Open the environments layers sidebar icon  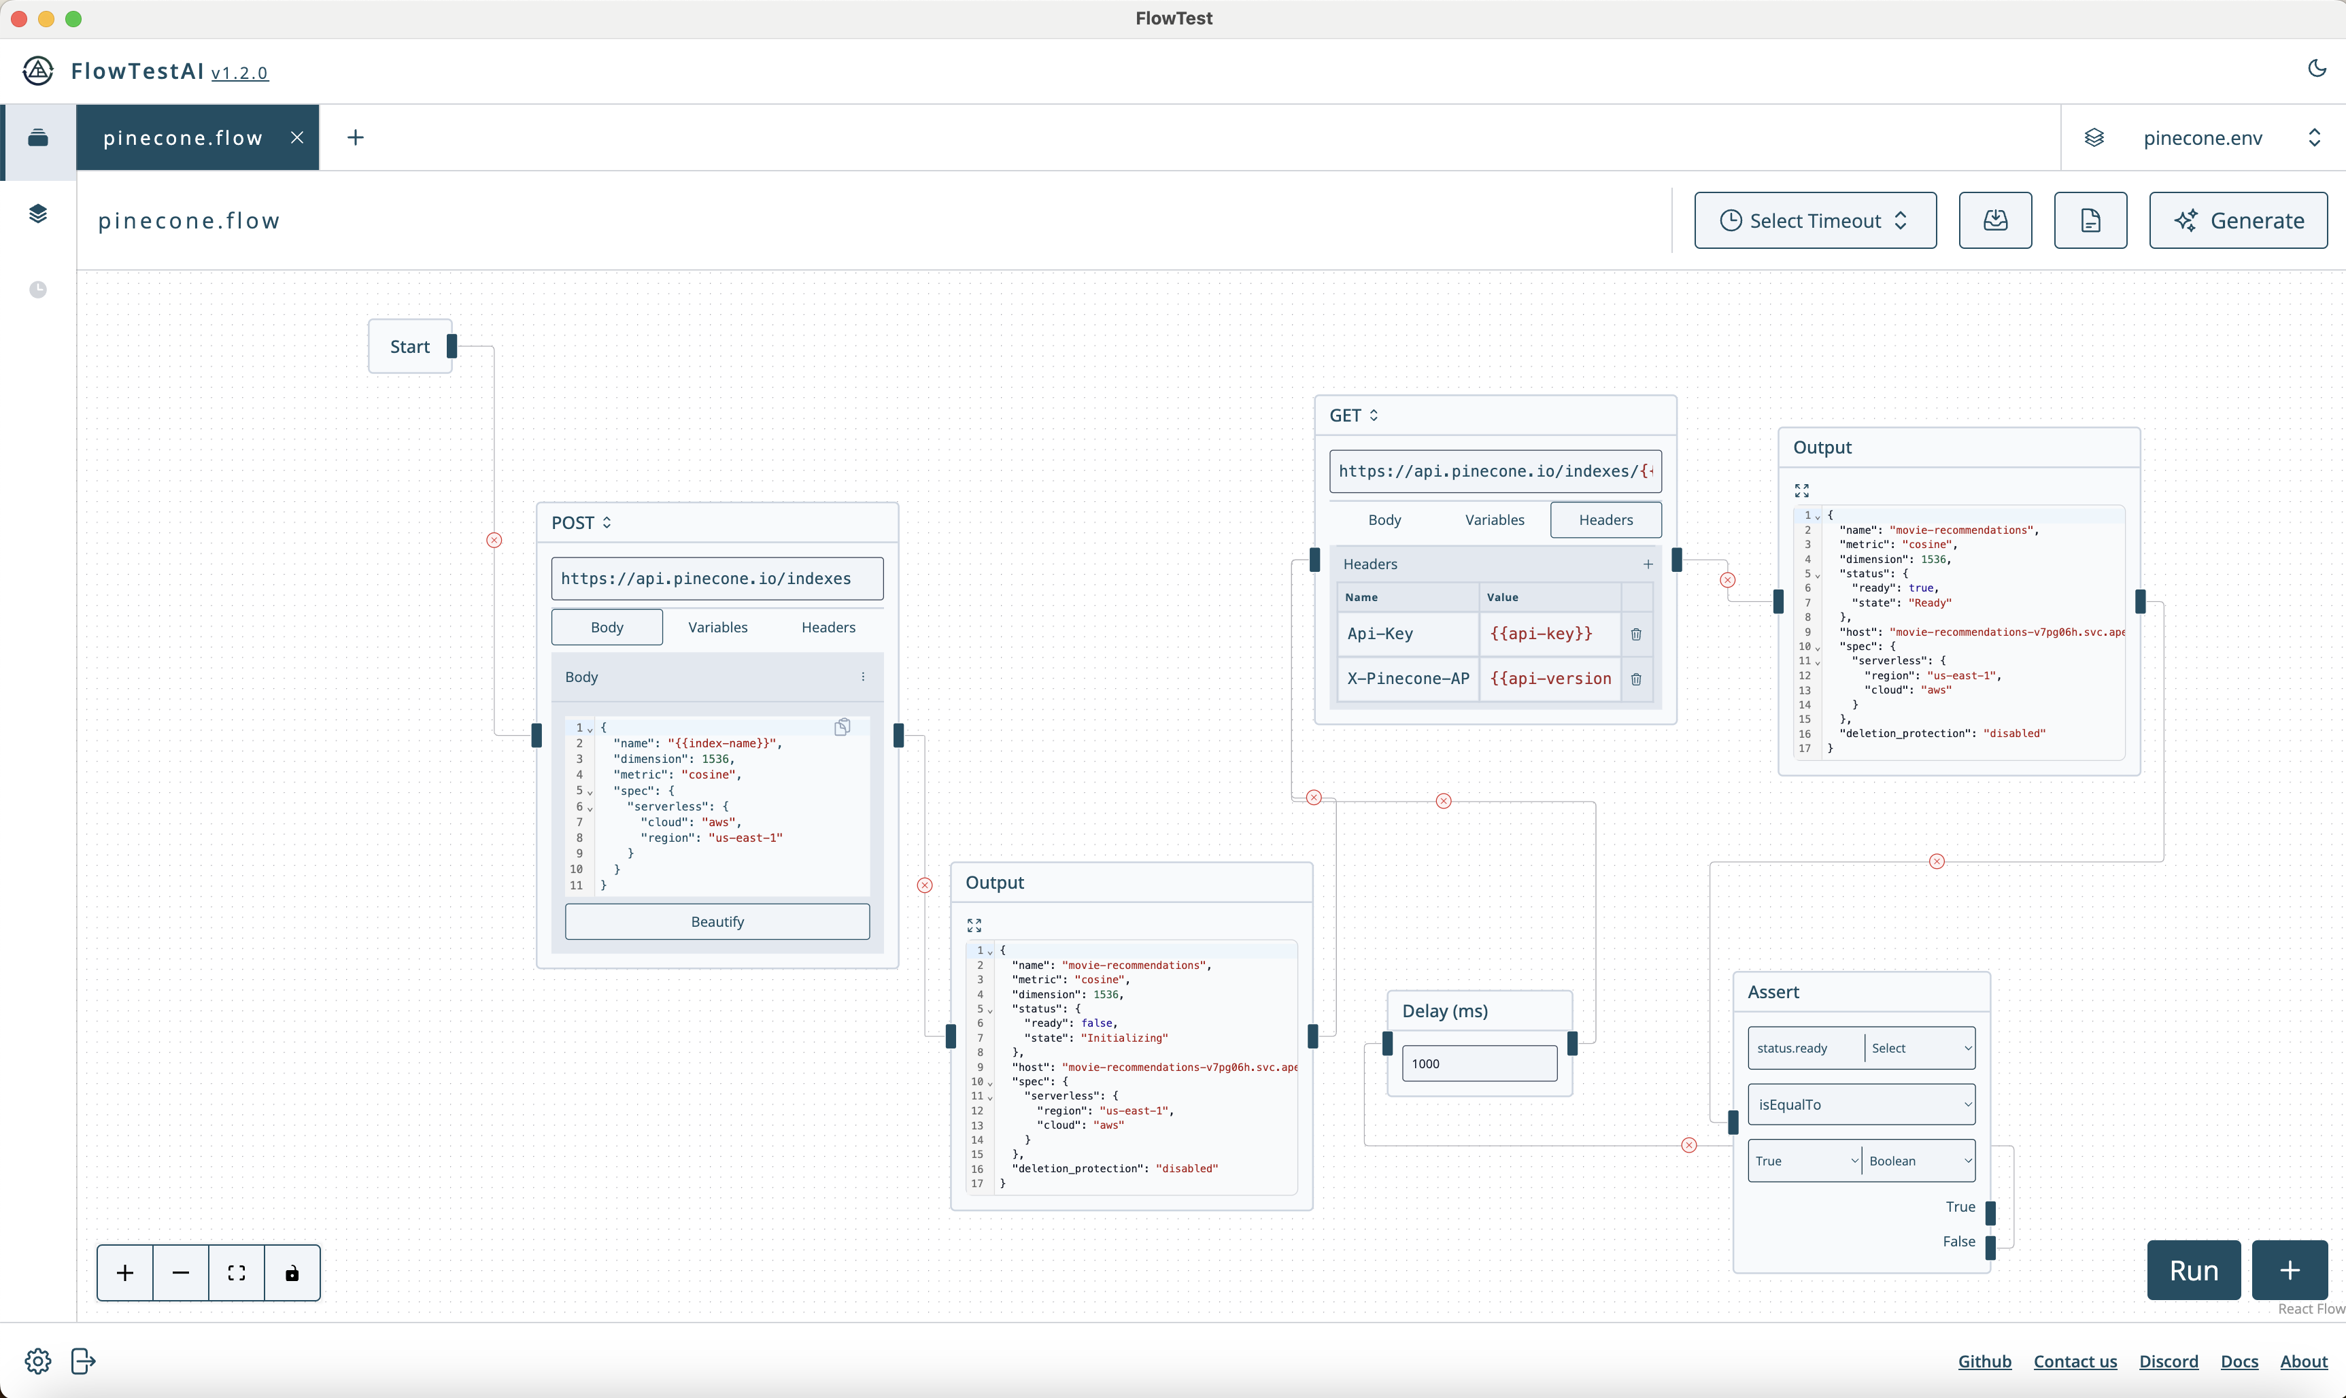click(x=37, y=214)
